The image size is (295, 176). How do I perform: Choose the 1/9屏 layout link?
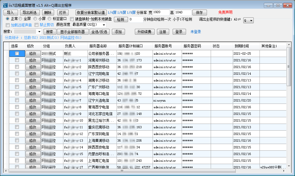point(131,13)
